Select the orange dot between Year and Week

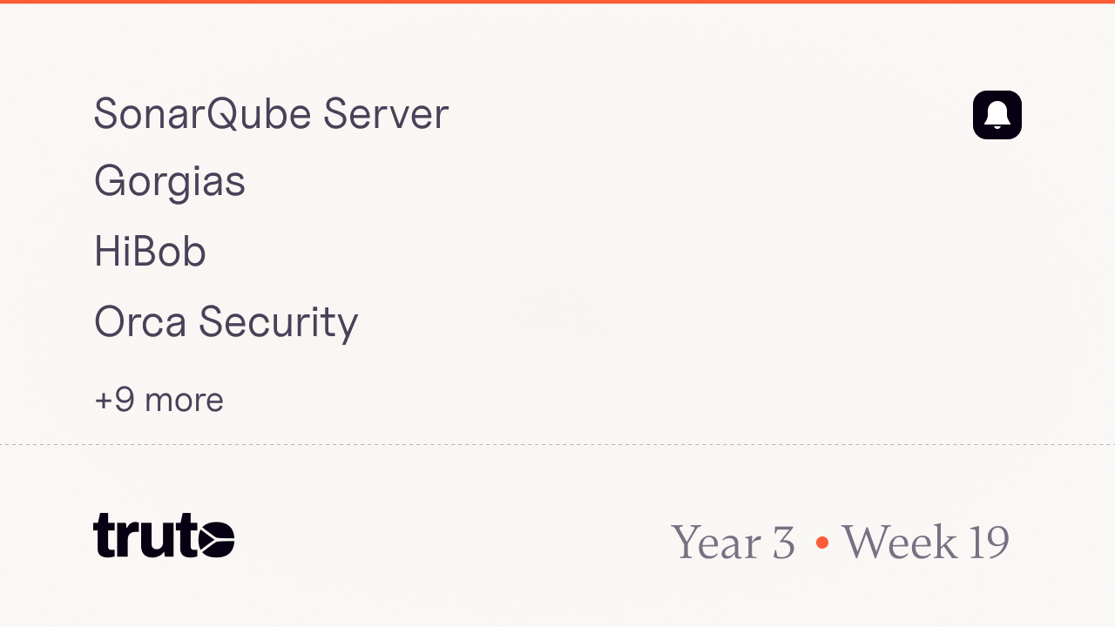pyautogui.click(x=821, y=543)
